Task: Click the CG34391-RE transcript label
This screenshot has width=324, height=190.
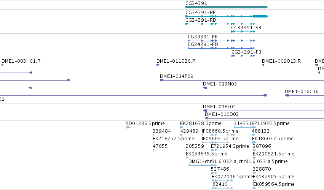Action: (200, 13)
